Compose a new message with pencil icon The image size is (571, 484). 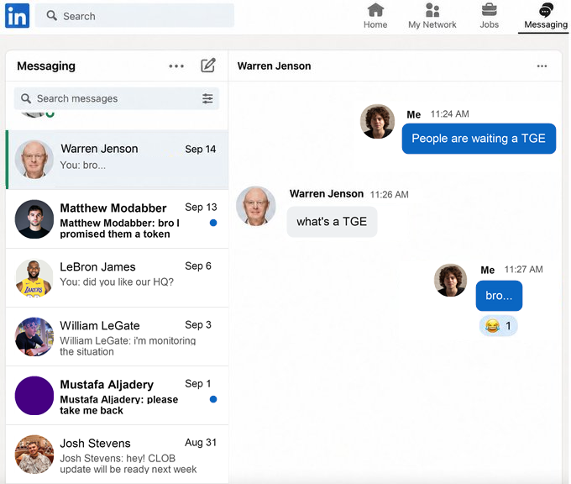[x=208, y=66]
